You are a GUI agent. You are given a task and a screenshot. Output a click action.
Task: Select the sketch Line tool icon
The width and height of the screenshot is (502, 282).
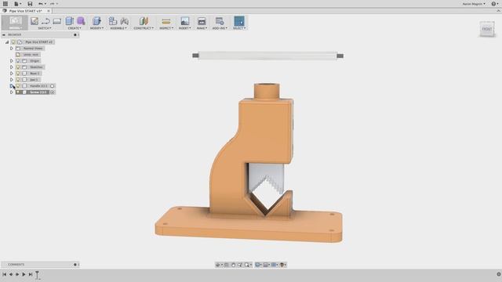(45, 21)
